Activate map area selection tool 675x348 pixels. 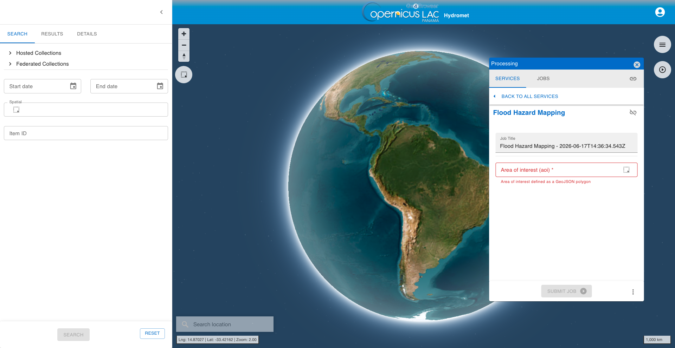tap(184, 74)
